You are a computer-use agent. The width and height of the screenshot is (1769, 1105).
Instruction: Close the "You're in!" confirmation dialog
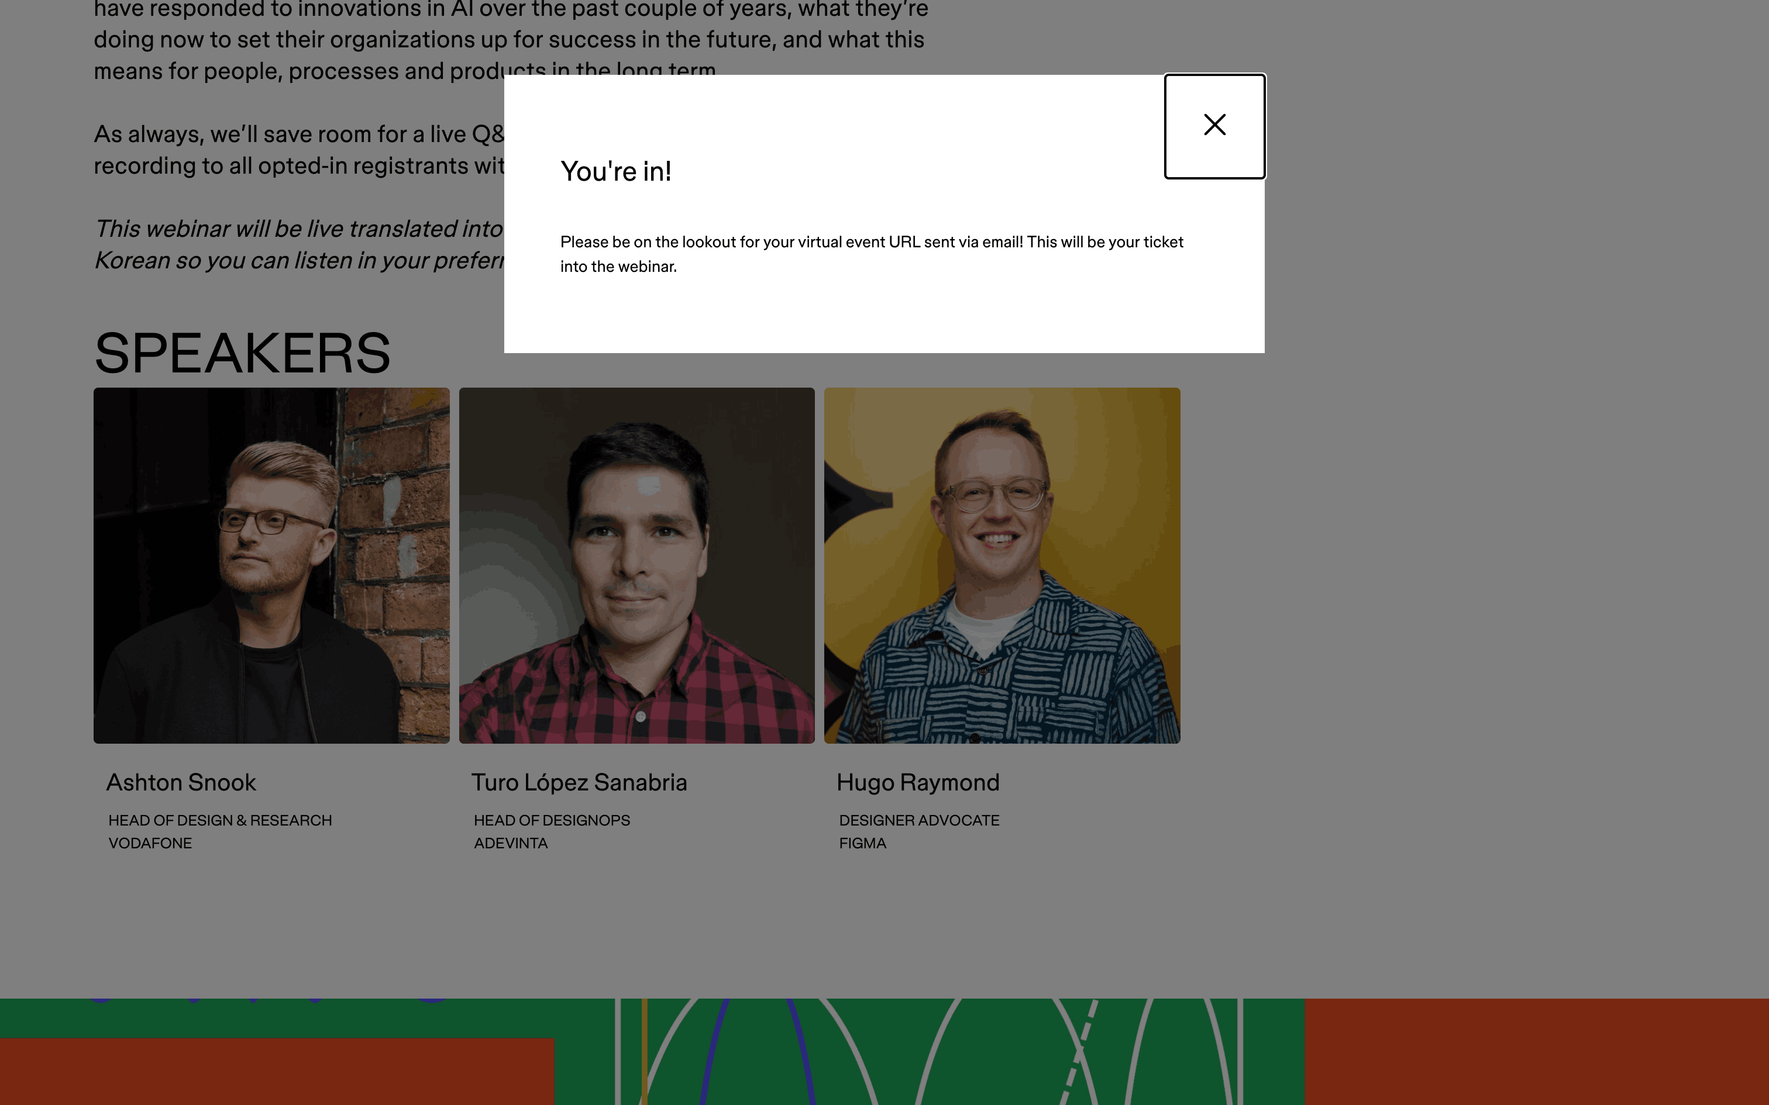(1214, 126)
